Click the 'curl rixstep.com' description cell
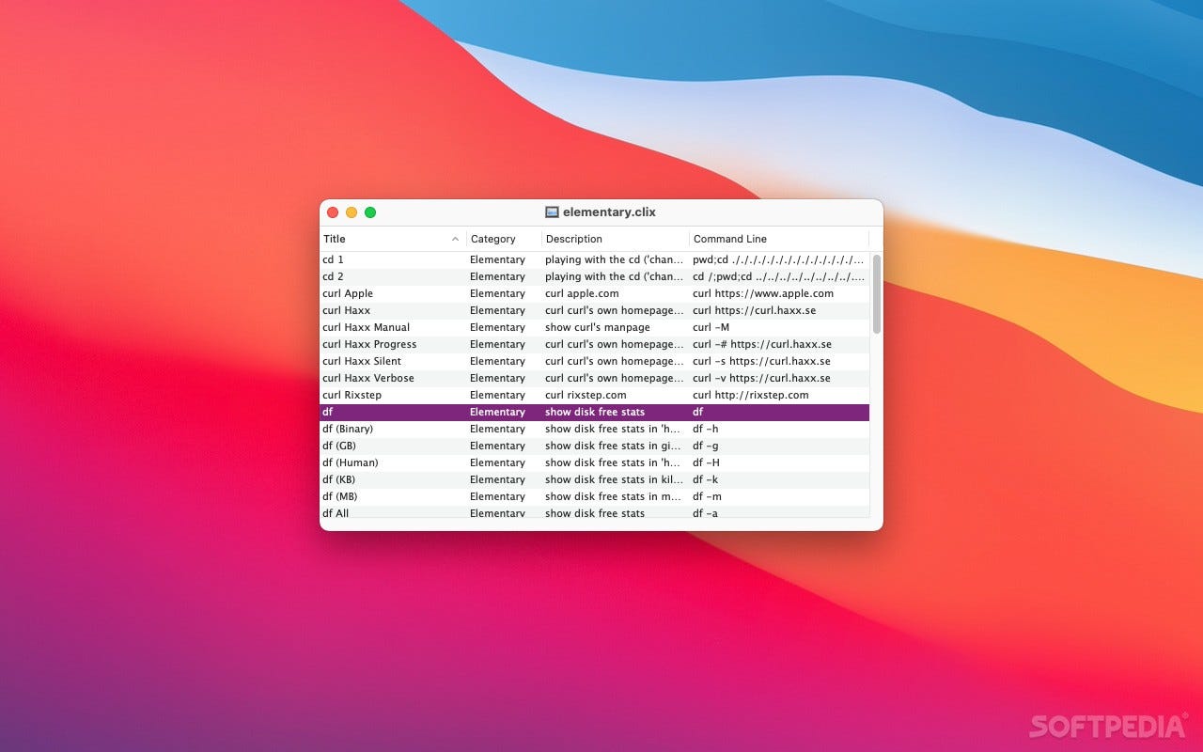This screenshot has height=752, width=1203. pos(586,395)
